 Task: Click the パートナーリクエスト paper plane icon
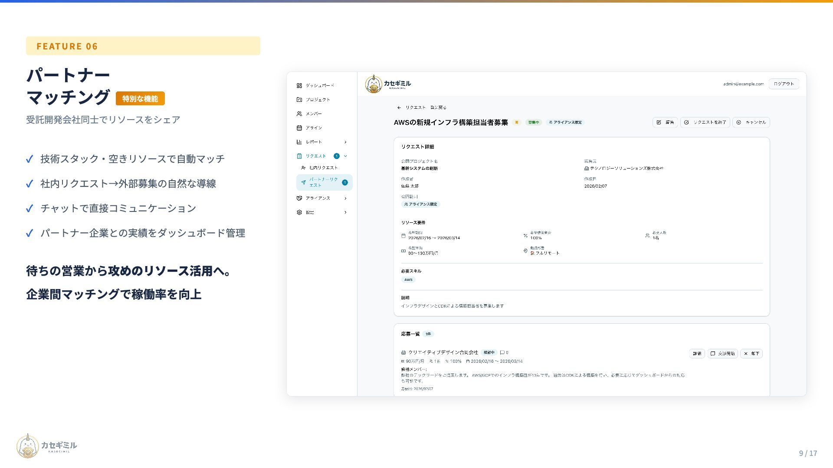pos(304,182)
